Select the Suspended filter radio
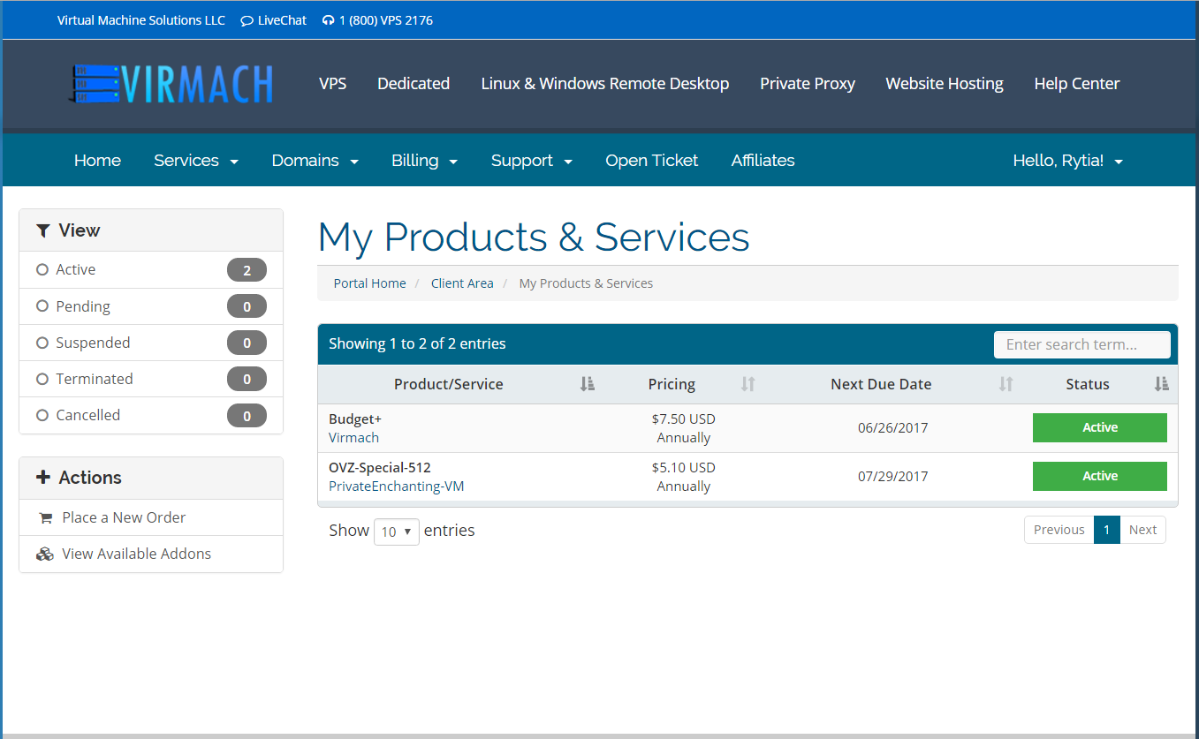The image size is (1199, 739). pyautogui.click(x=42, y=343)
